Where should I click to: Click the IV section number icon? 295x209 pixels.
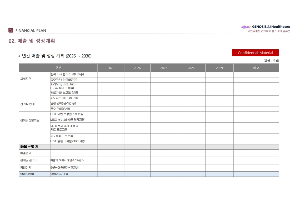[x=11, y=30]
